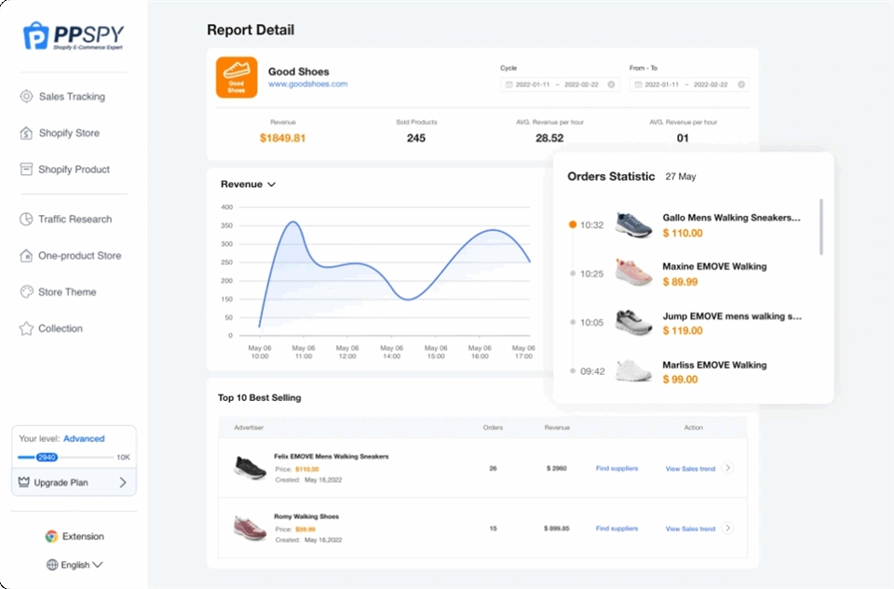Click the Orders Statistic scrollbar
Screen dimensions: 894x589
click(820, 226)
